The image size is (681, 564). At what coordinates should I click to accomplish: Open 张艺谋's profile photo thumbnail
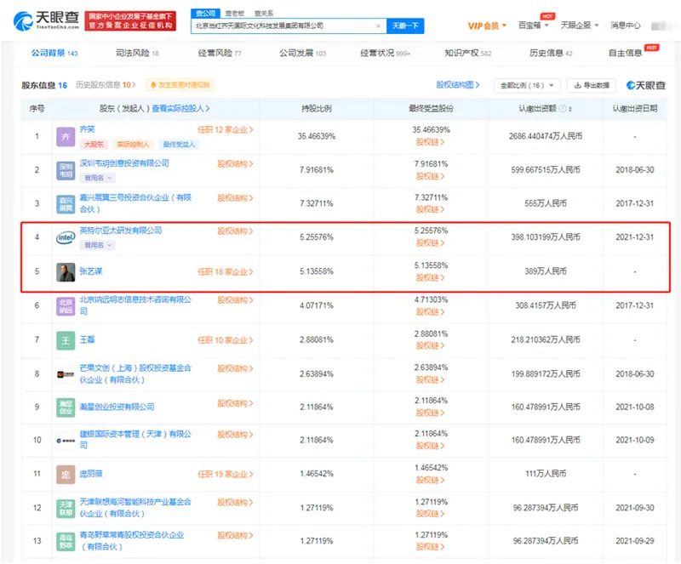(66, 272)
